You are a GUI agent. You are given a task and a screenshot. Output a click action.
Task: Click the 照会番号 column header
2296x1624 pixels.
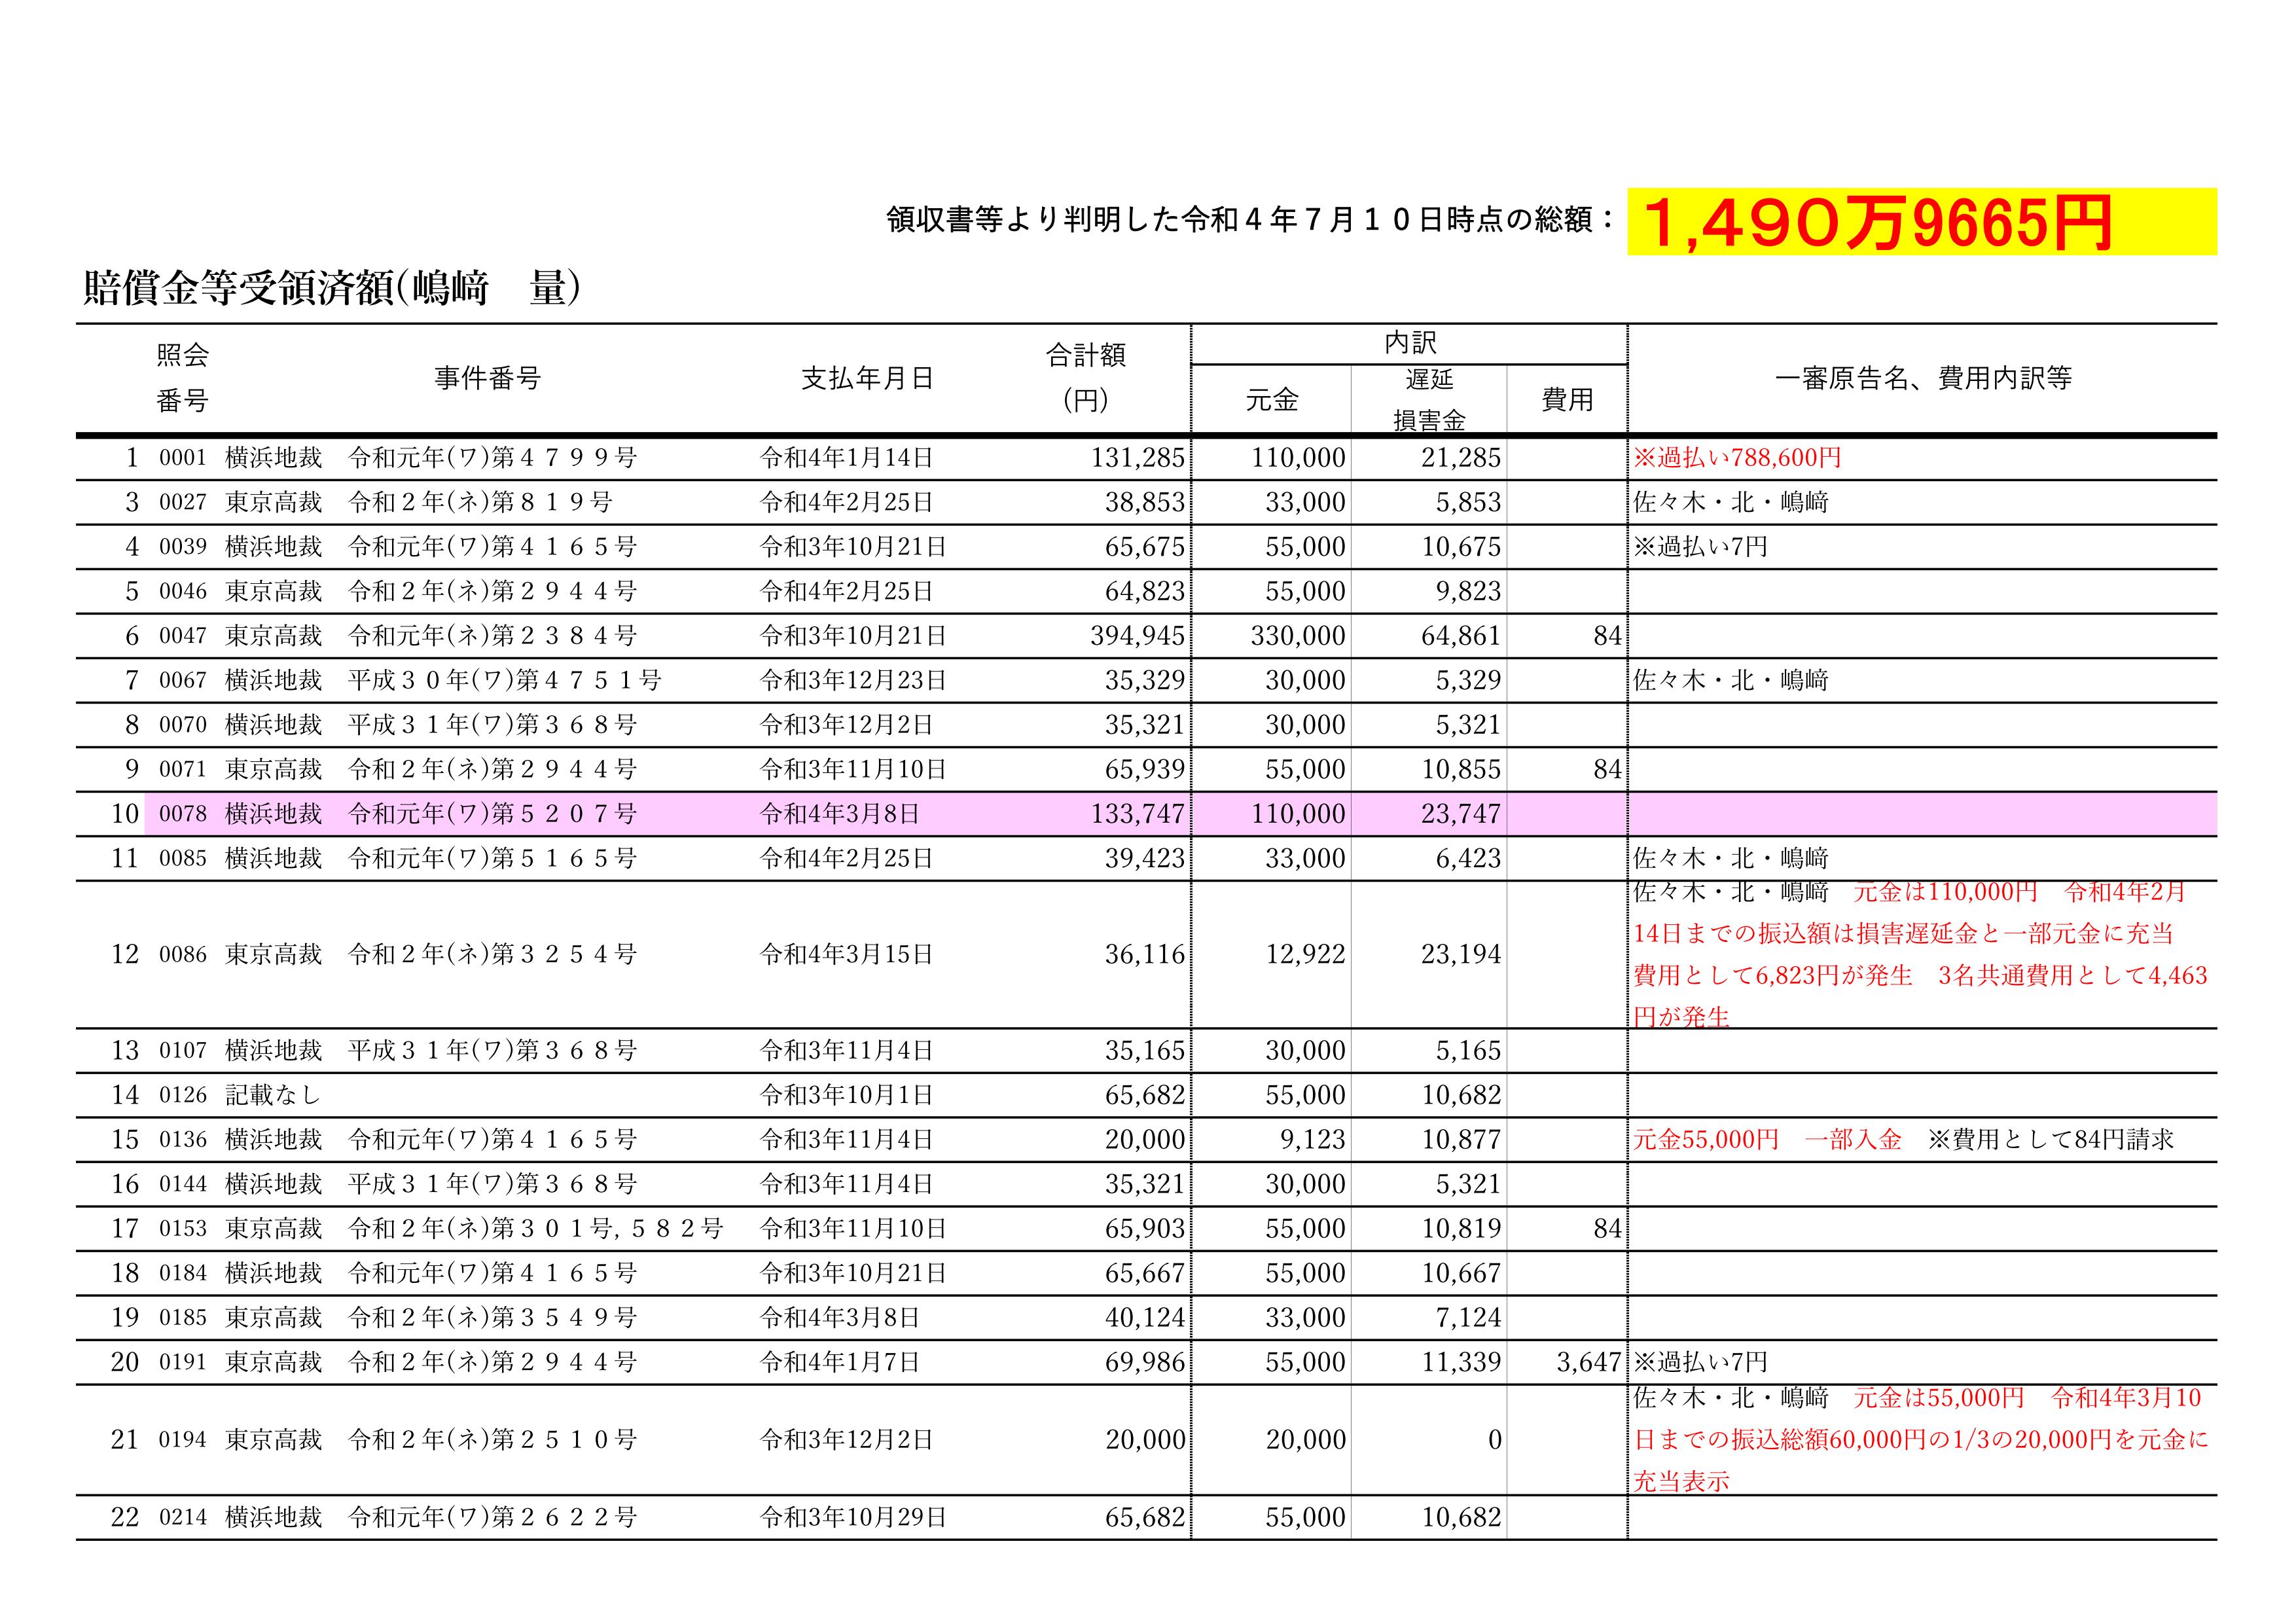[182, 378]
